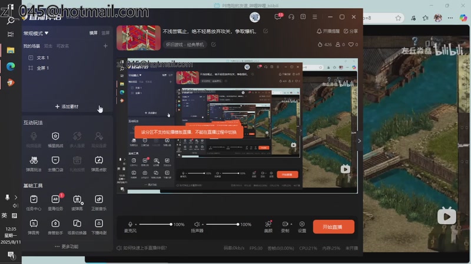Open the Edge browser three-dot menu
471x264 pixels.
(450, 18)
